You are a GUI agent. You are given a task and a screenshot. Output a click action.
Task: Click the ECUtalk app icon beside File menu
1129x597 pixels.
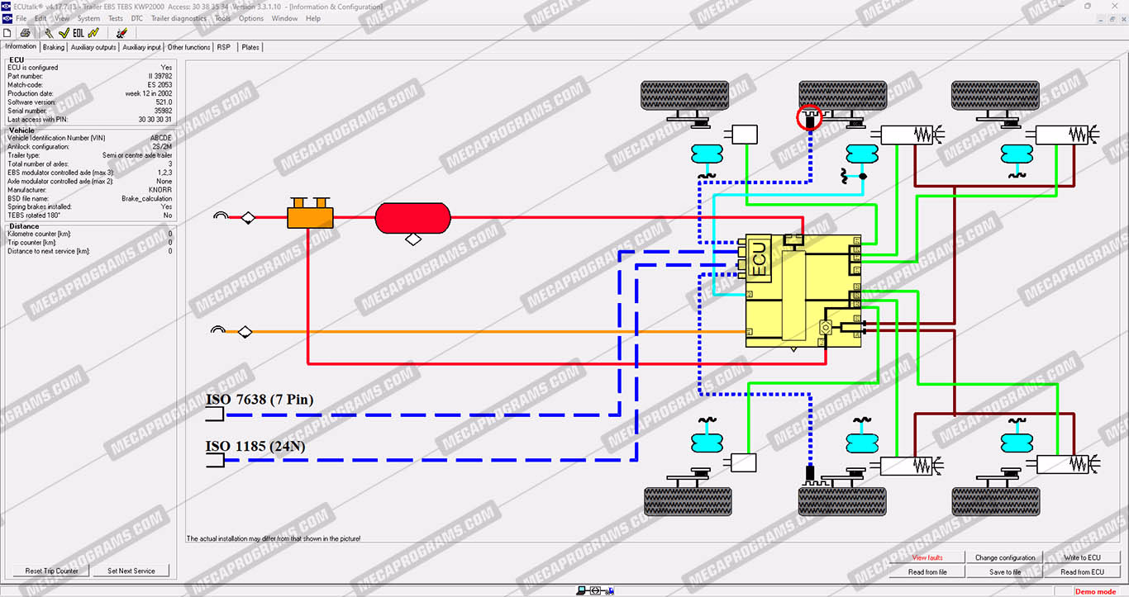(7, 18)
